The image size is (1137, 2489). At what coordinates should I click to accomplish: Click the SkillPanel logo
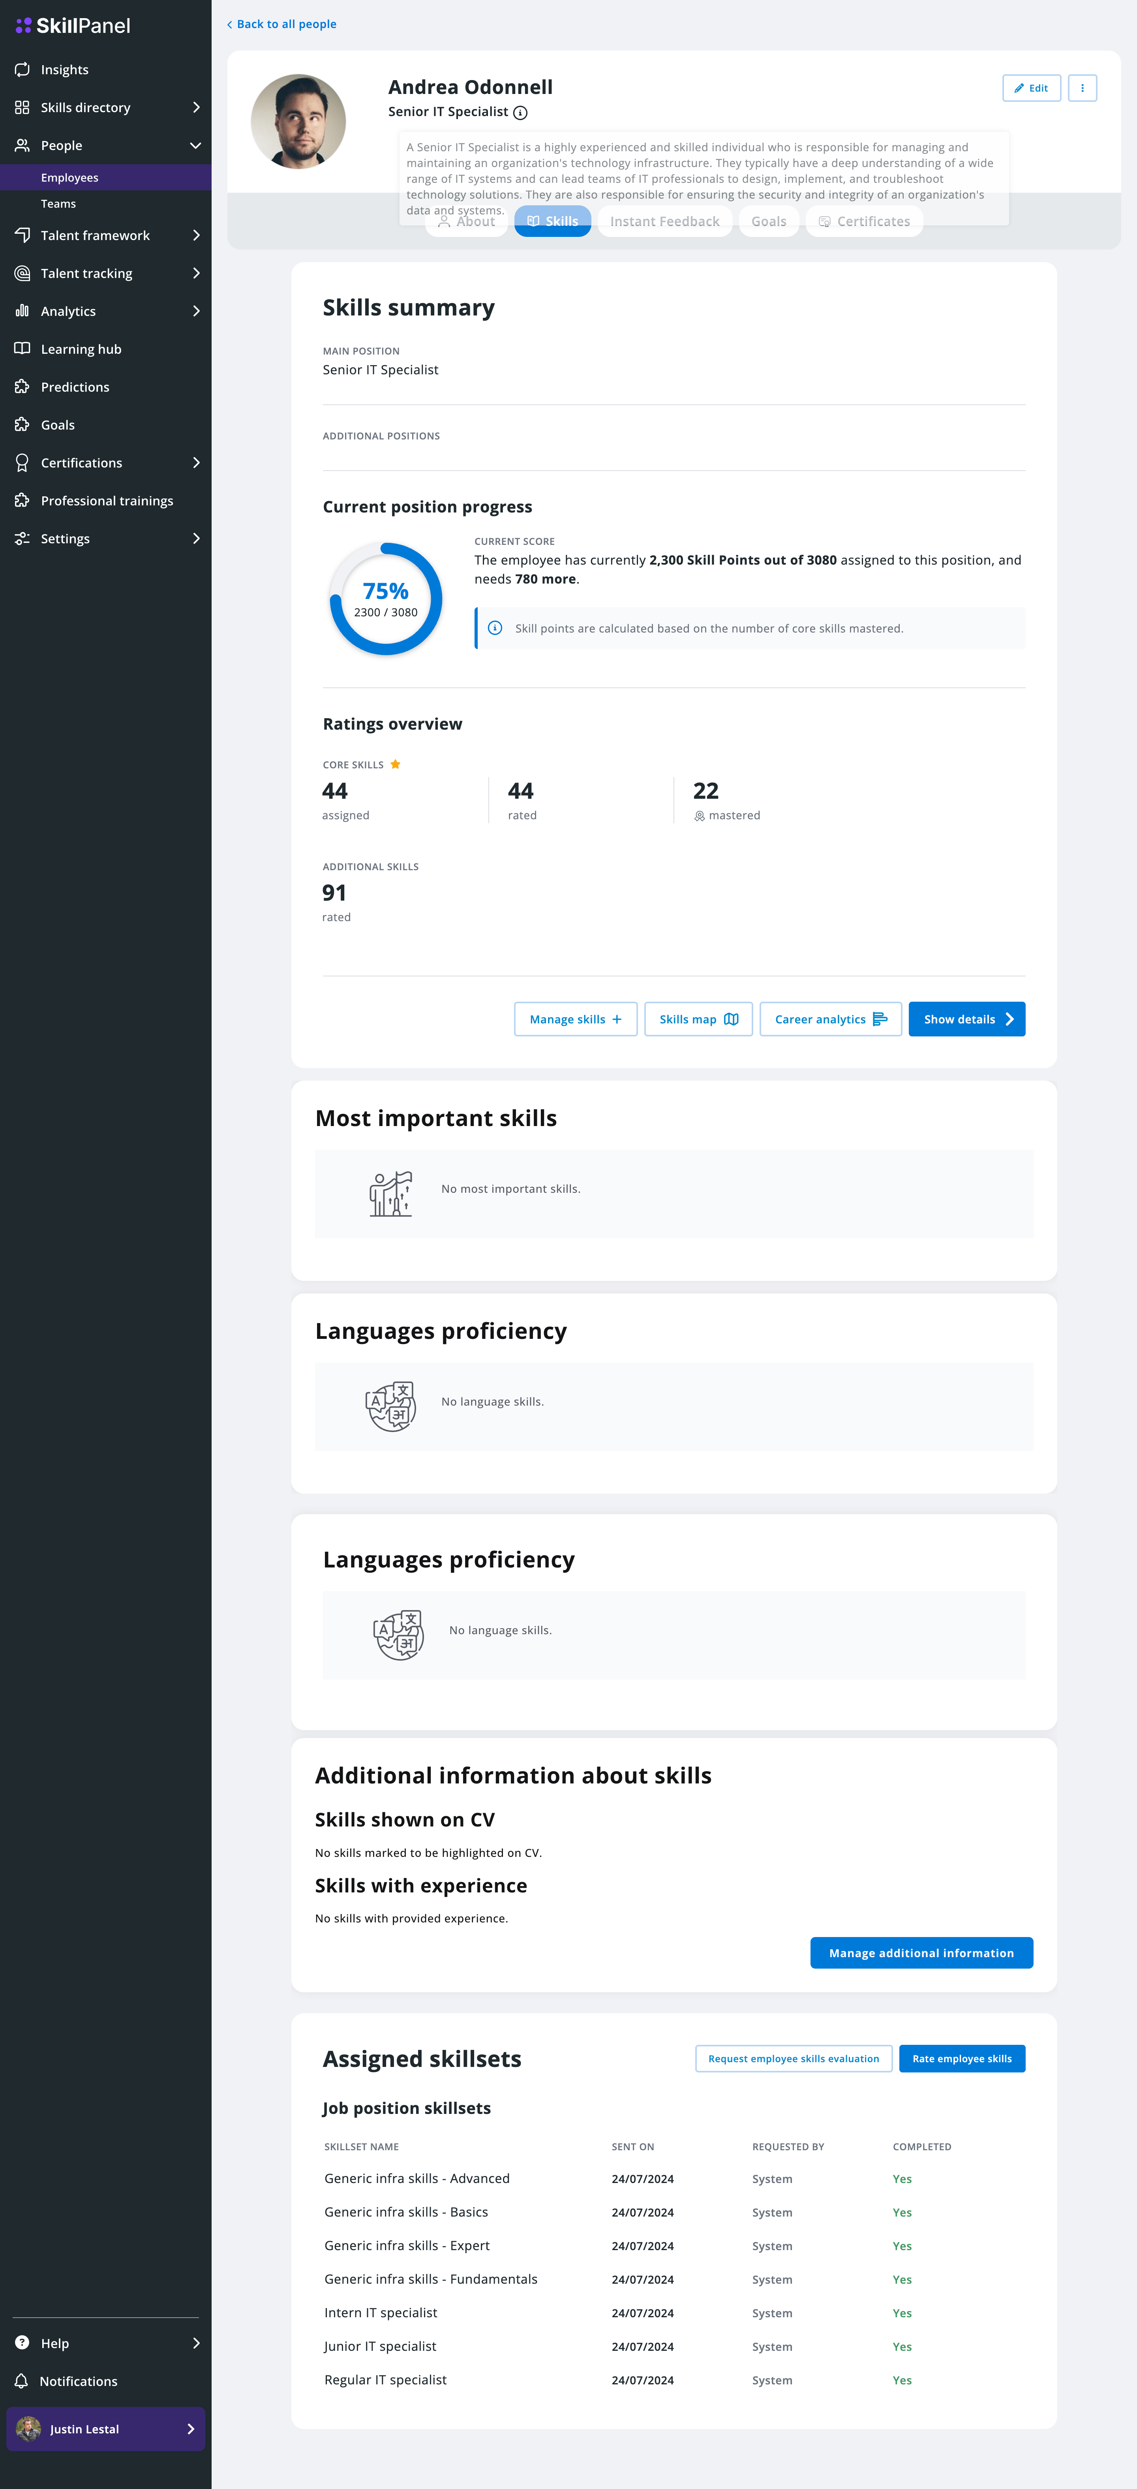73,26
